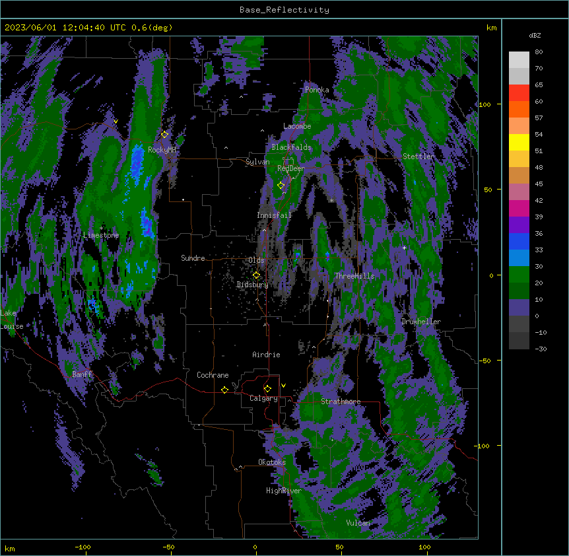This screenshot has width=569, height=556.
Task: Click the yellow diamond marker below Cochrane
Action: click(x=224, y=390)
